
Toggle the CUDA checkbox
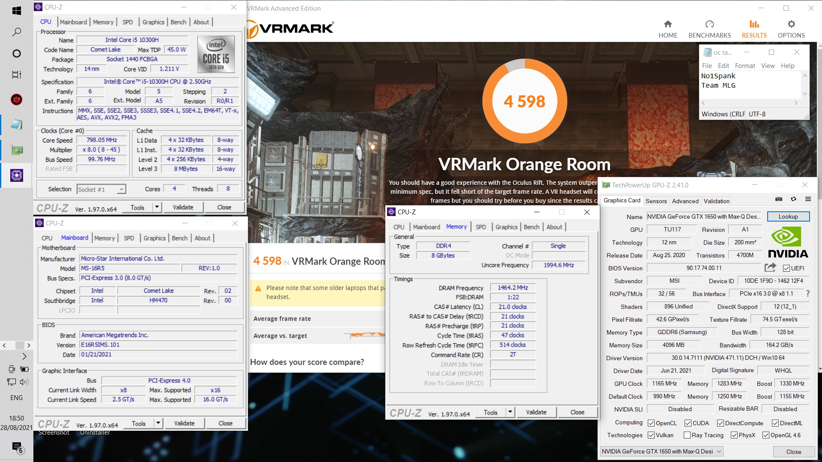click(688, 423)
